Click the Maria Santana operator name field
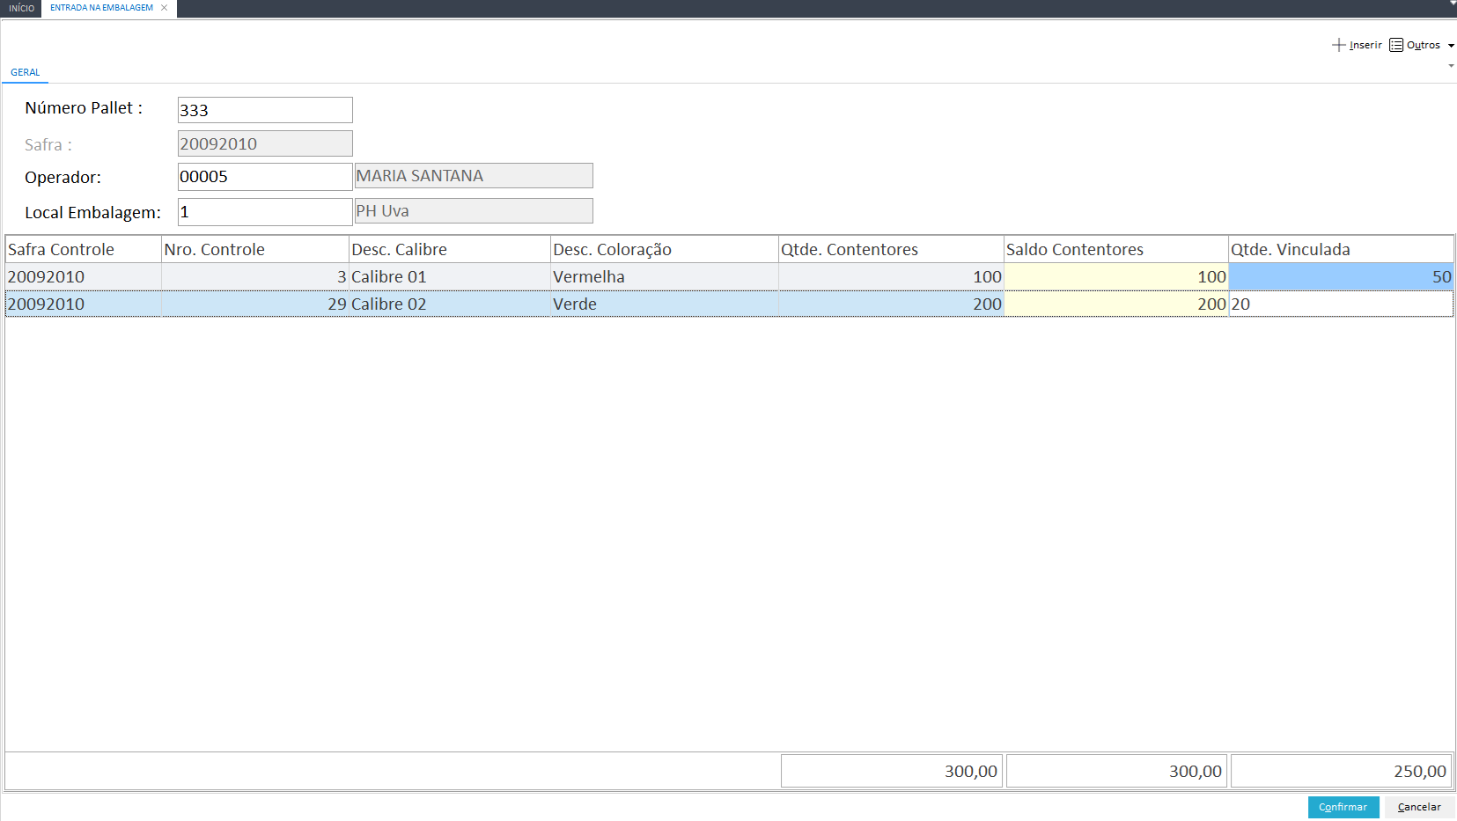This screenshot has height=821, width=1457. tap(474, 176)
